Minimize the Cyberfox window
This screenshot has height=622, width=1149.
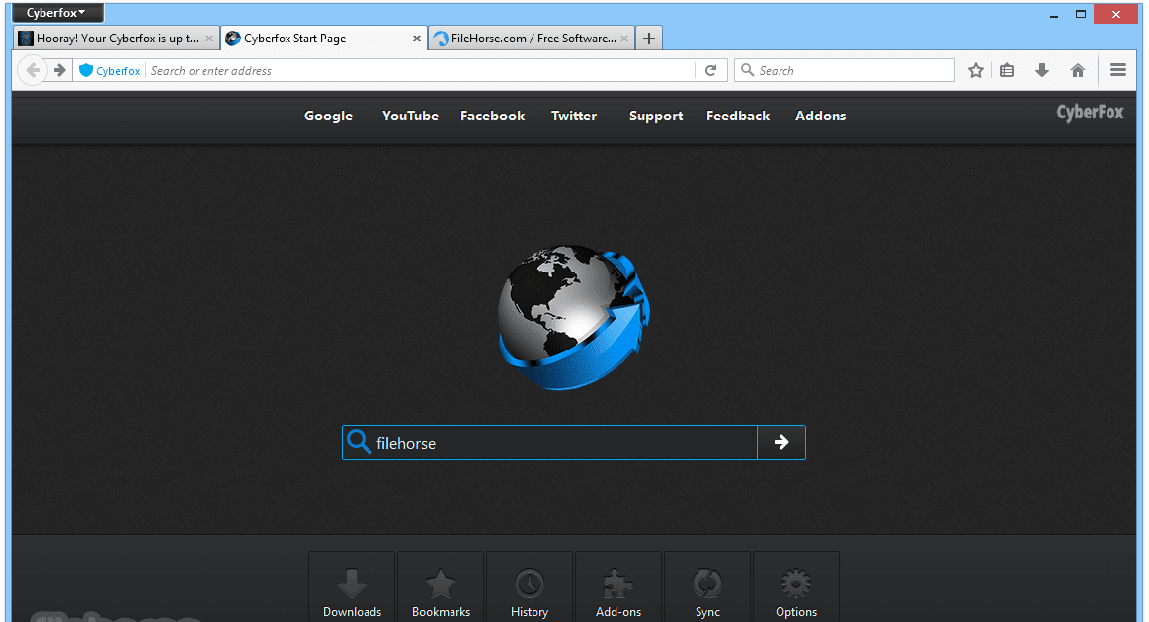click(x=1054, y=14)
